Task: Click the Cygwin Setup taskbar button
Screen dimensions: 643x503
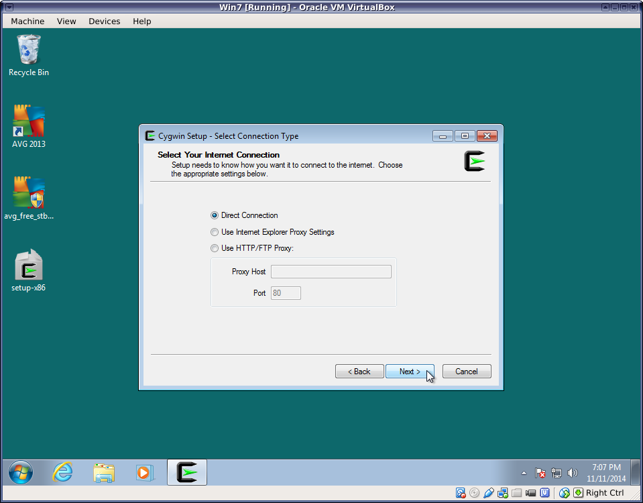Action: [x=187, y=472]
